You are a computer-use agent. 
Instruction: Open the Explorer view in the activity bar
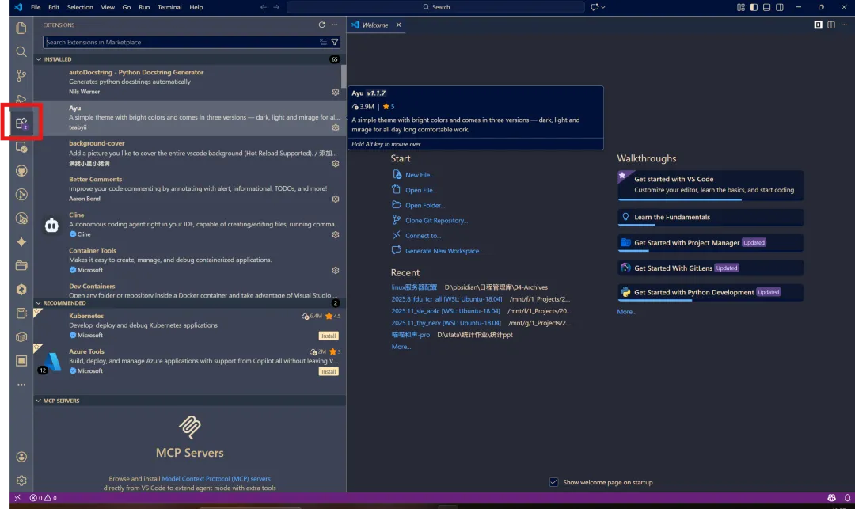click(x=21, y=28)
